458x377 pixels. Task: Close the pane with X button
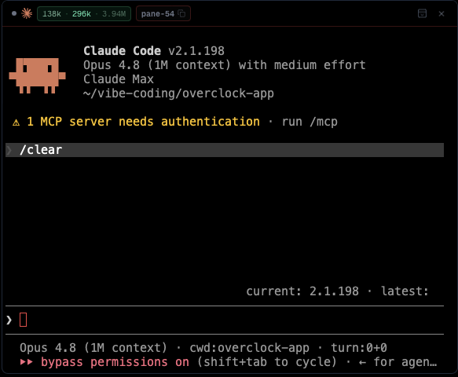(x=442, y=13)
